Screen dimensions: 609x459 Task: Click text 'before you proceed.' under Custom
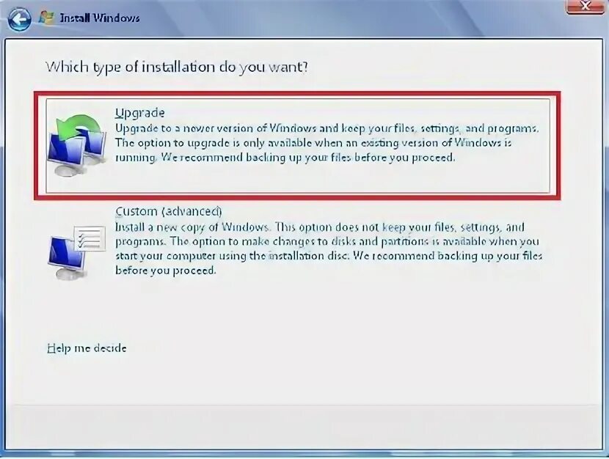coord(165,271)
